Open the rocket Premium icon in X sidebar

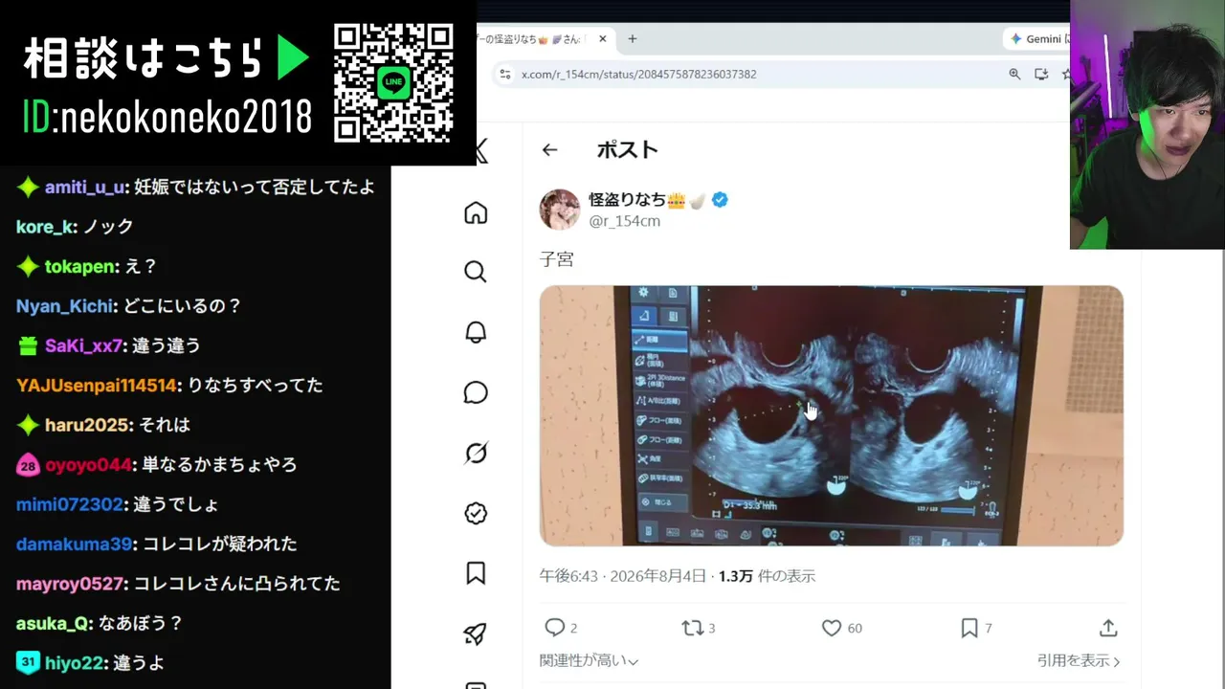tap(476, 633)
